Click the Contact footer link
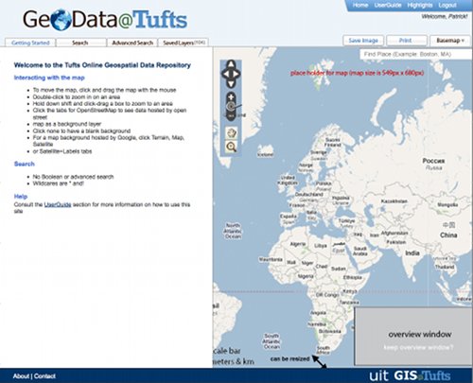The image size is (473, 383). click(44, 376)
